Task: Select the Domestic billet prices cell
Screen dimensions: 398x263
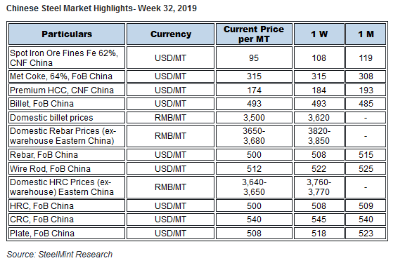Action: 67,118
